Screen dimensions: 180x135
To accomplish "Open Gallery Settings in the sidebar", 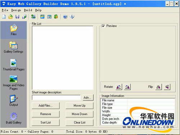I will (x=13, y=47).
